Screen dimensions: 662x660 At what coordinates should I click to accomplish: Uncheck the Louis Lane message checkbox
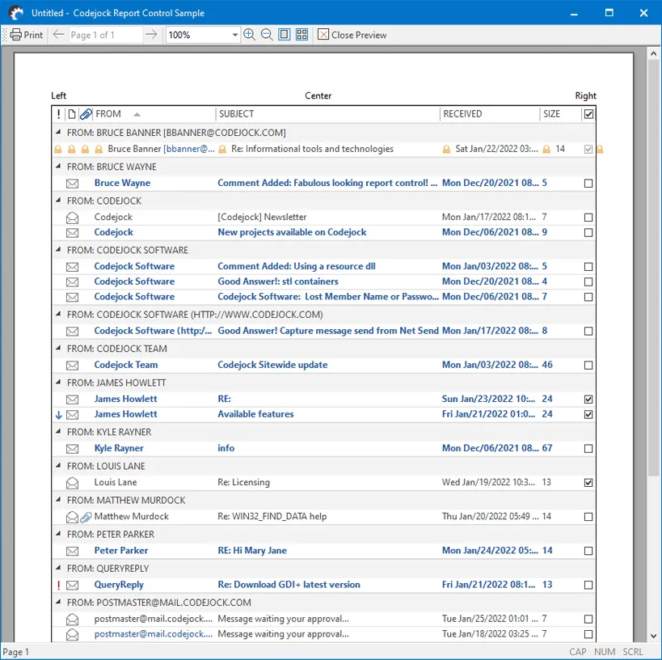588,483
